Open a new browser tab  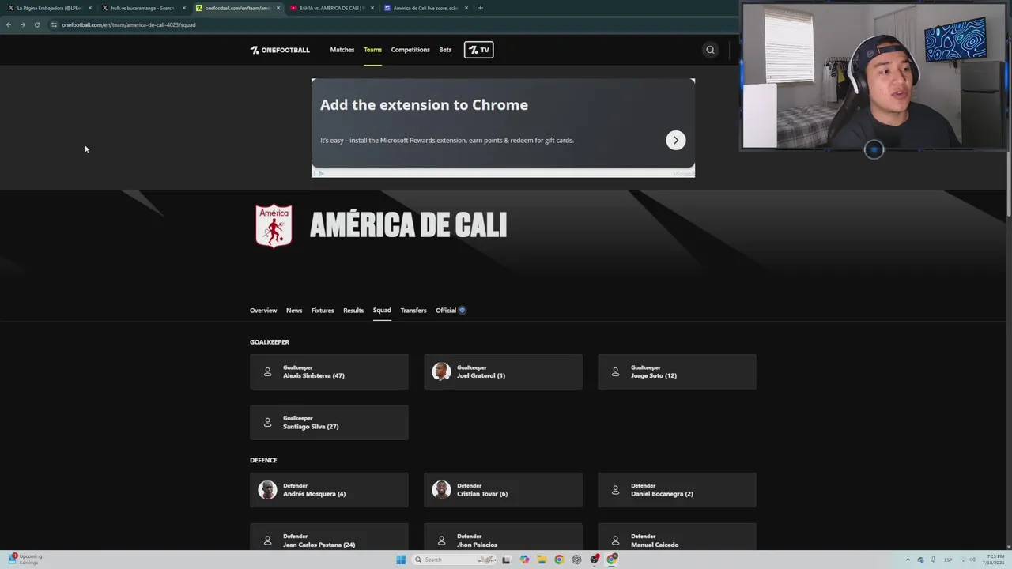point(481,8)
